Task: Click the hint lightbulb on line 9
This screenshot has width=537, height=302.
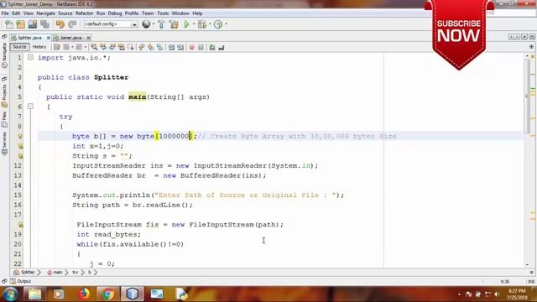Action: (x=20, y=136)
